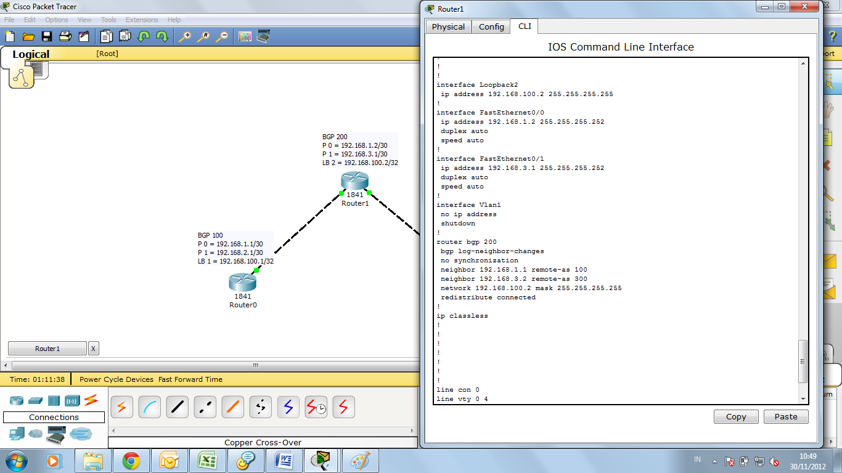Open the Options menu

coord(57,20)
